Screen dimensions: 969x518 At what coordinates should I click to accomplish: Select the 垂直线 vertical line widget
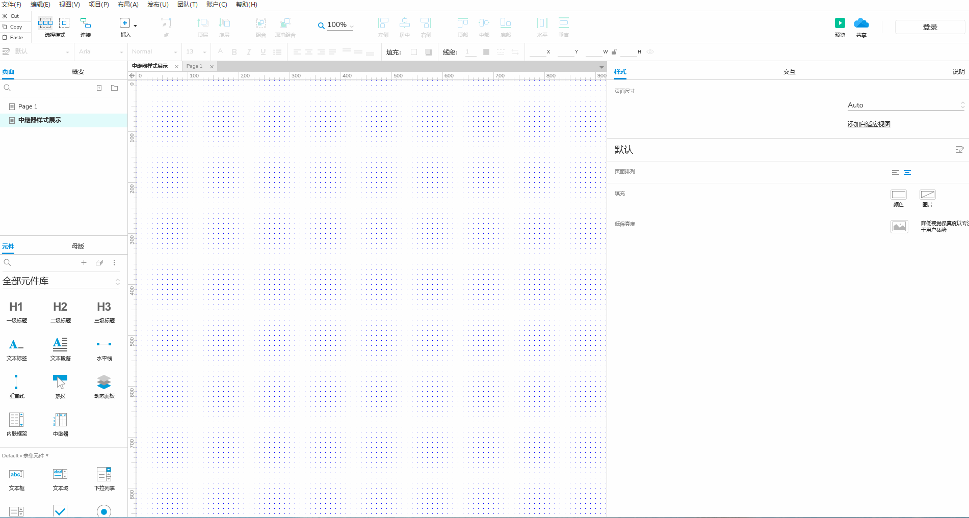coord(16,387)
